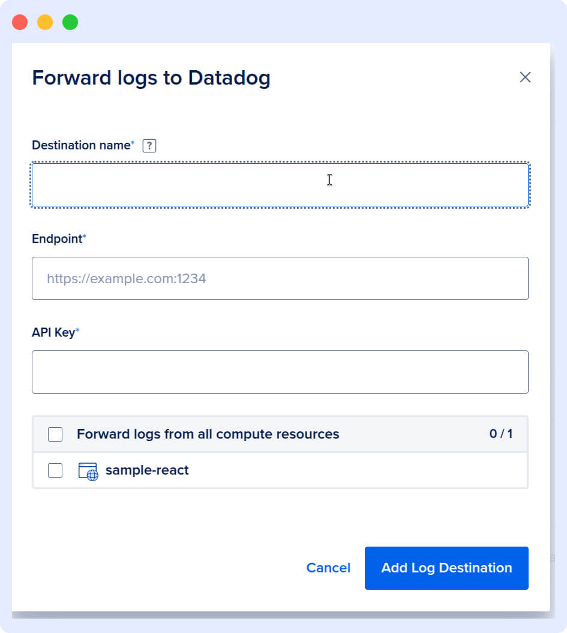Close the Forward logs to Datadog dialog
Viewport: 567px width, 633px height.
point(525,77)
